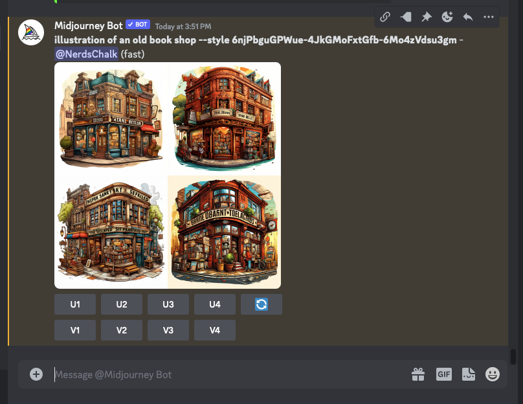Re-roll the image grid with refresh icon
The width and height of the screenshot is (523, 404).
pyautogui.click(x=261, y=304)
